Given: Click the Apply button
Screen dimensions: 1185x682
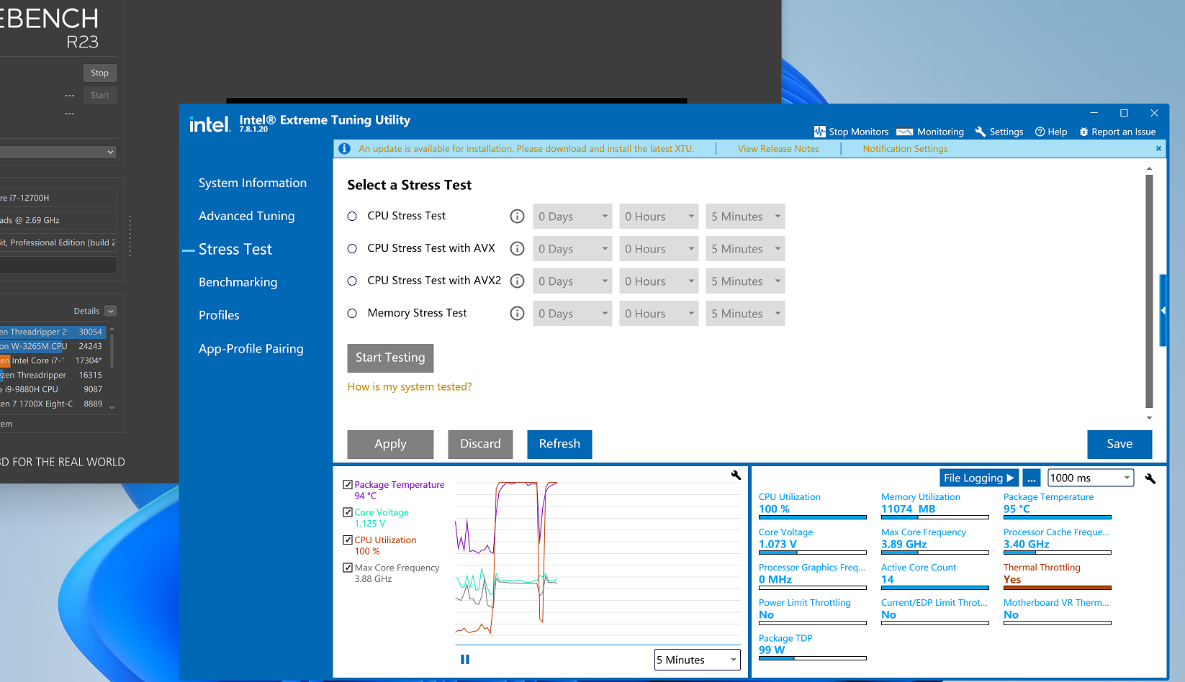Looking at the screenshot, I should click(x=390, y=444).
